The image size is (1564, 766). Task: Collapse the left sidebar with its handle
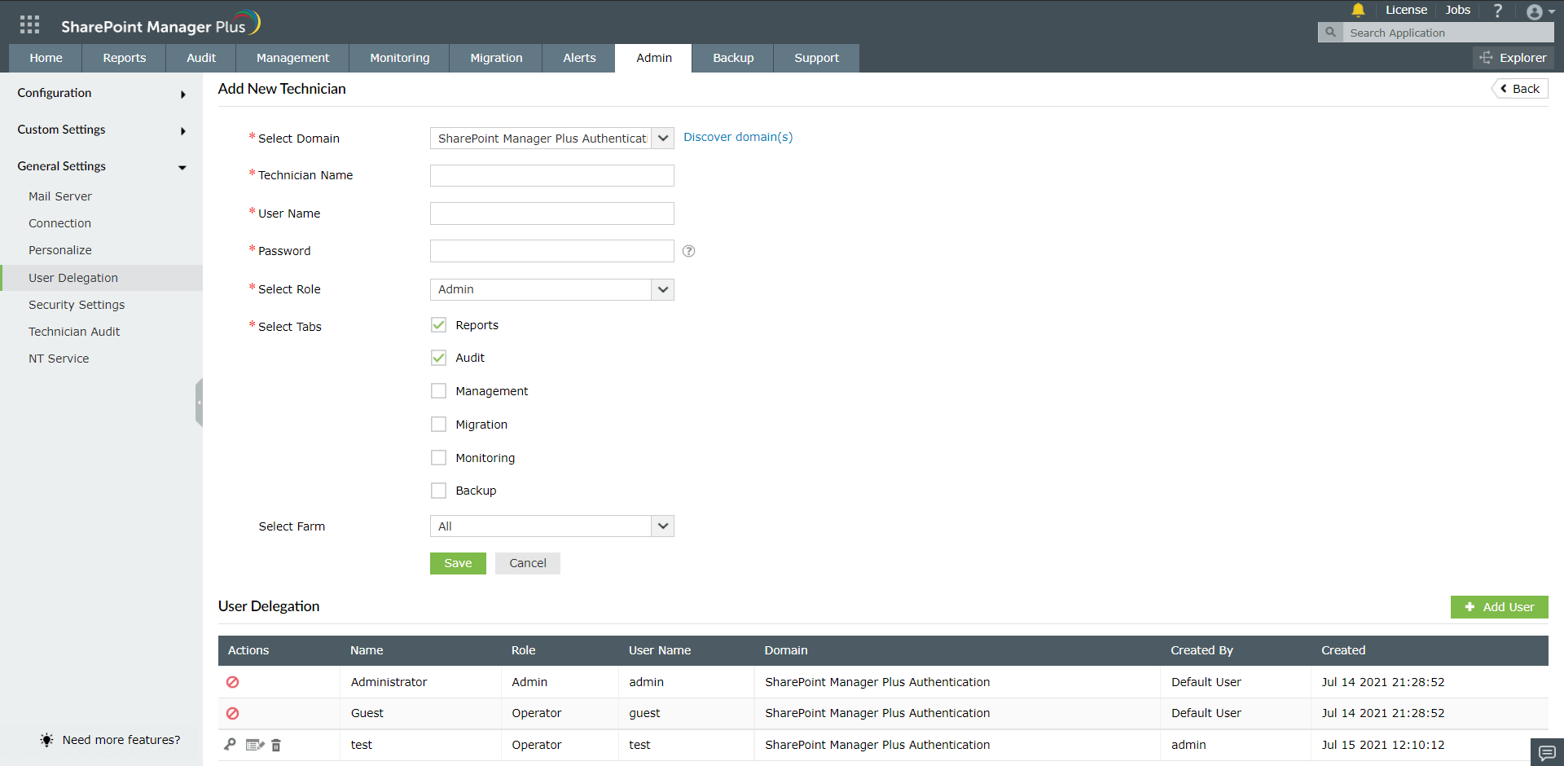pyautogui.click(x=199, y=403)
